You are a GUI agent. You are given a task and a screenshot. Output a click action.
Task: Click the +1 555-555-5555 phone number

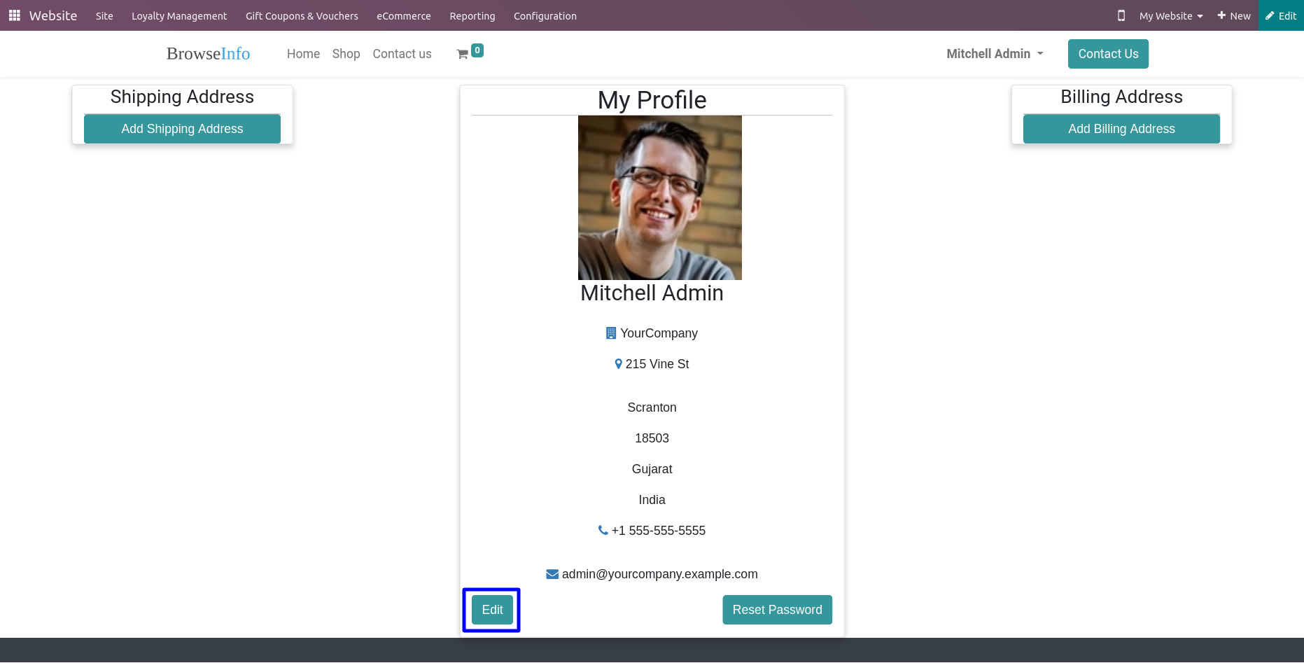tap(658, 531)
